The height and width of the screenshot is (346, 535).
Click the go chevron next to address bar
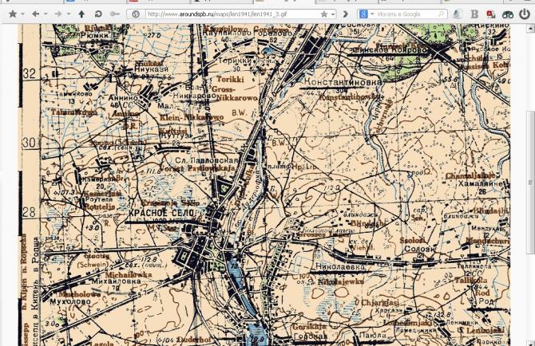[x=345, y=14]
